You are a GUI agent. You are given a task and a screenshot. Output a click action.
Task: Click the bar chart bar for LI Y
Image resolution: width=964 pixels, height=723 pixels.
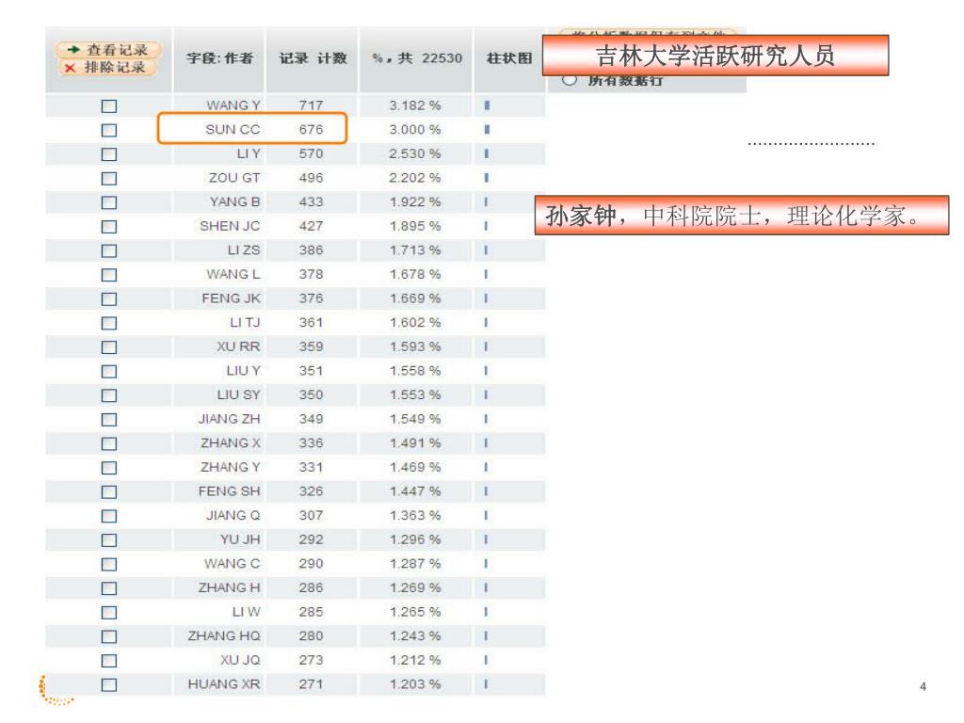click(487, 153)
